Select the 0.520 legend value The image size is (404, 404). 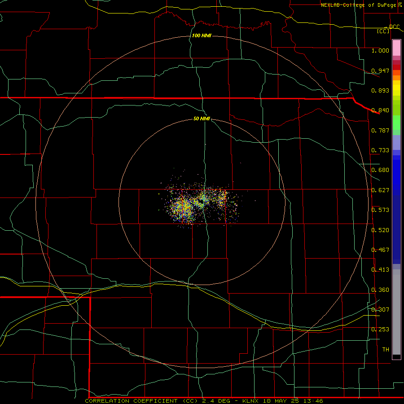[380, 230]
